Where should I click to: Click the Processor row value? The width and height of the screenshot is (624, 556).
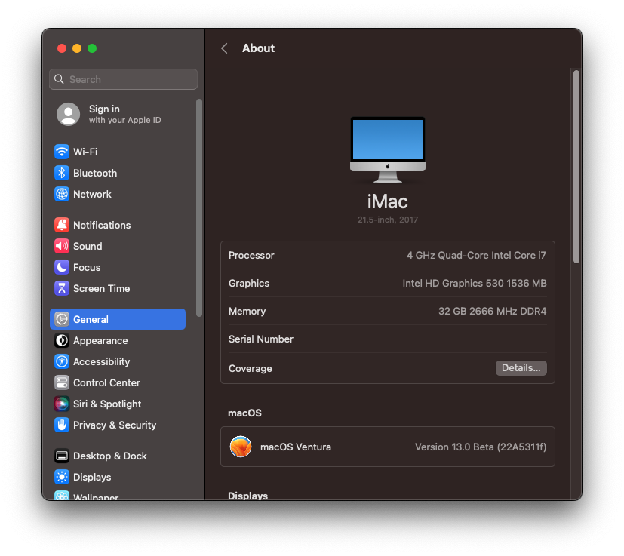click(x=476, y=255)
